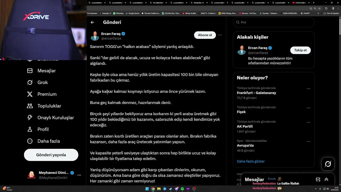
Task: Open Discord from the taskbar
Action: [176, 189]
